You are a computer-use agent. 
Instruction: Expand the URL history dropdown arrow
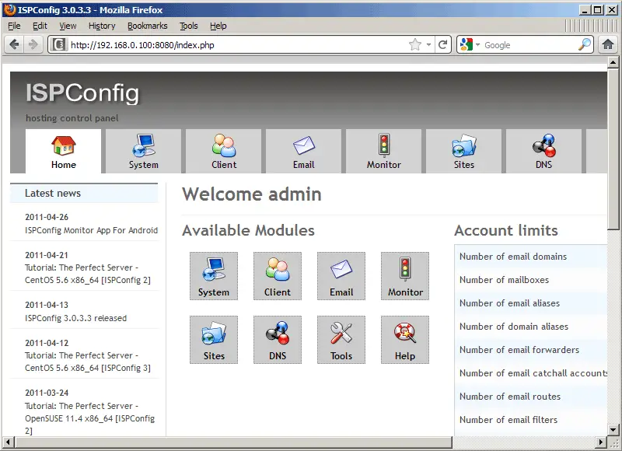(x=428, y=45)
